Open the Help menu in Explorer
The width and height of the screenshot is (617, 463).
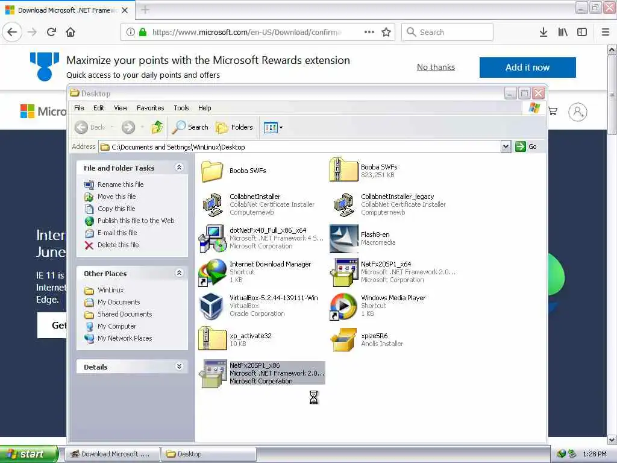click(x=205, y=108)
